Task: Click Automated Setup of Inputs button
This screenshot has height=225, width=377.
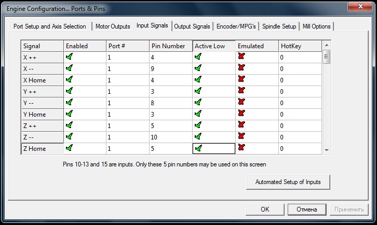Action: (x=288, y=182)
